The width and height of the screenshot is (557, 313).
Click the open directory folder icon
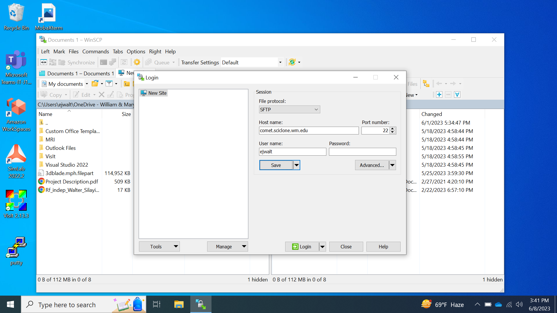click(95, 84)
